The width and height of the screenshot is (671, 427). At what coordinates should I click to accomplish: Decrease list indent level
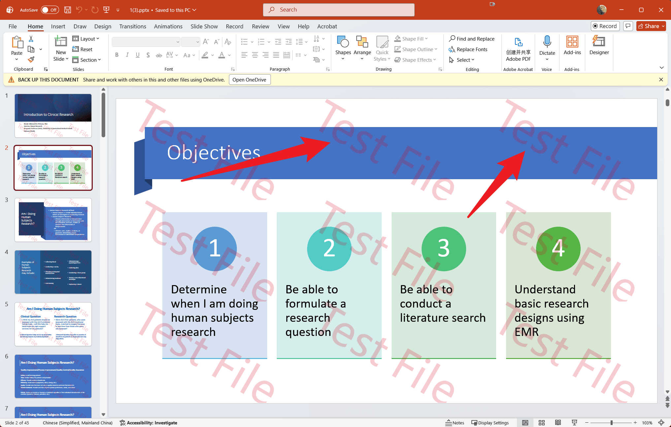(x=278, y=42)
